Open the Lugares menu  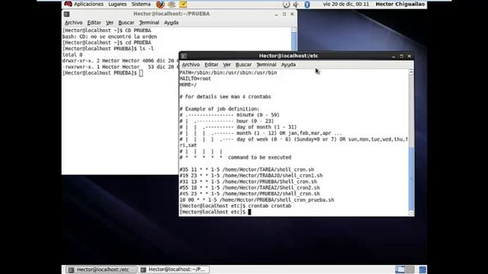pyautogui.click(x=117, y=4)
